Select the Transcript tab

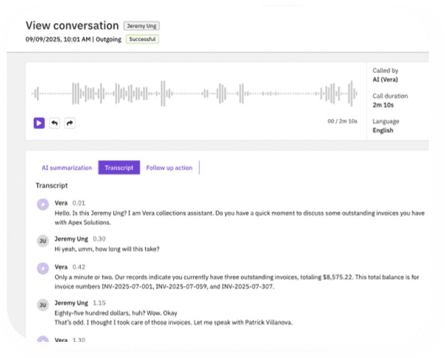119,168
